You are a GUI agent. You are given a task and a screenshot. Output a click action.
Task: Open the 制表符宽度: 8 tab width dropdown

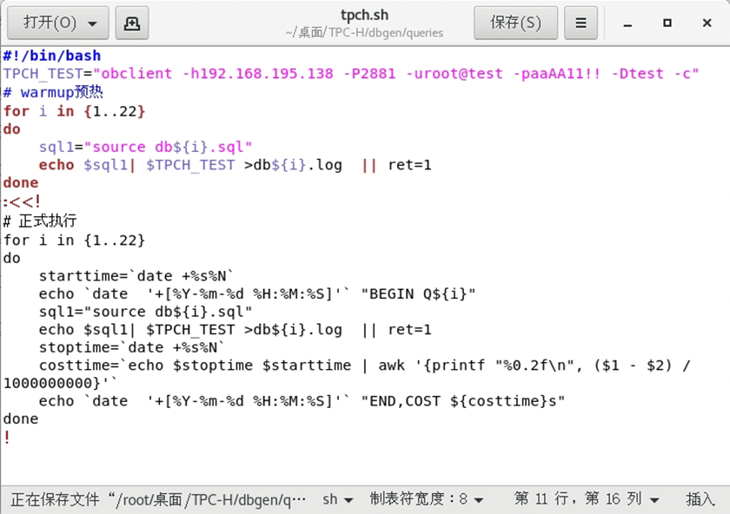tap(427, 499)
